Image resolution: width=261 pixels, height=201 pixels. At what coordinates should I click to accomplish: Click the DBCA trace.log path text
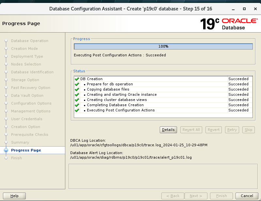139,145
